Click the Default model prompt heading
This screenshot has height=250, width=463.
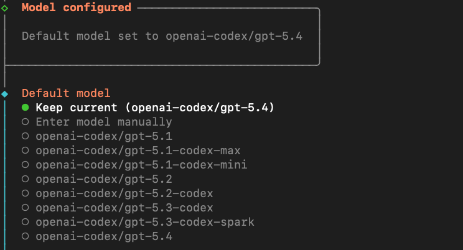(66, 93)
